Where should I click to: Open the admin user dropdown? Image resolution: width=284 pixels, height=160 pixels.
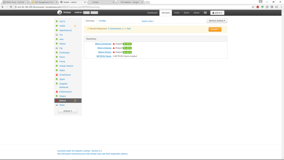click(x=217, y=13)
